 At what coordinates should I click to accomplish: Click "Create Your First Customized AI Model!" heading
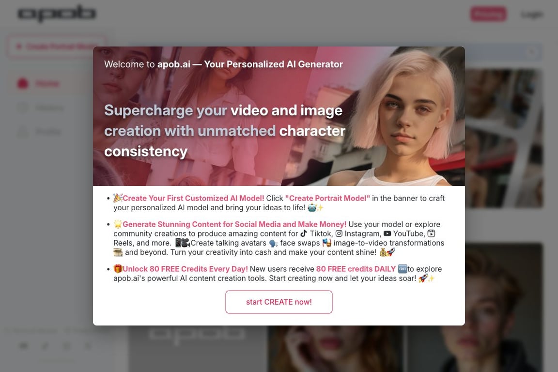[193, 198]
